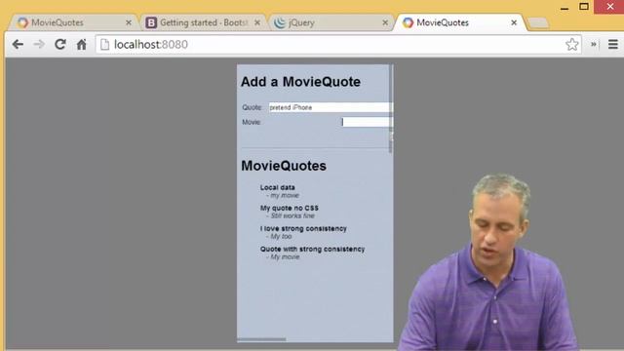624x351 pixels.
Task: Click the 'My quote no CSS' quote
Action: coord(290,208)
